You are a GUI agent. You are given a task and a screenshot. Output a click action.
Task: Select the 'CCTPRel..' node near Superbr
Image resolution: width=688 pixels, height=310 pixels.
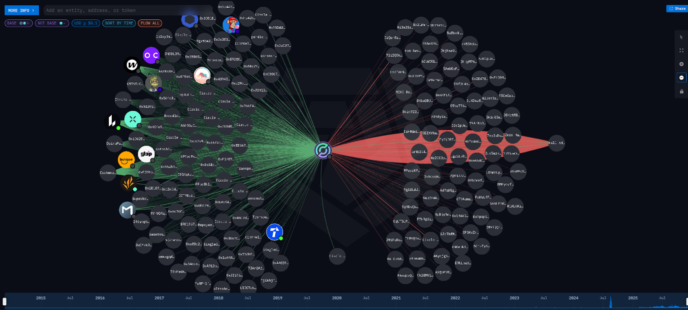[x=187, y=195]
